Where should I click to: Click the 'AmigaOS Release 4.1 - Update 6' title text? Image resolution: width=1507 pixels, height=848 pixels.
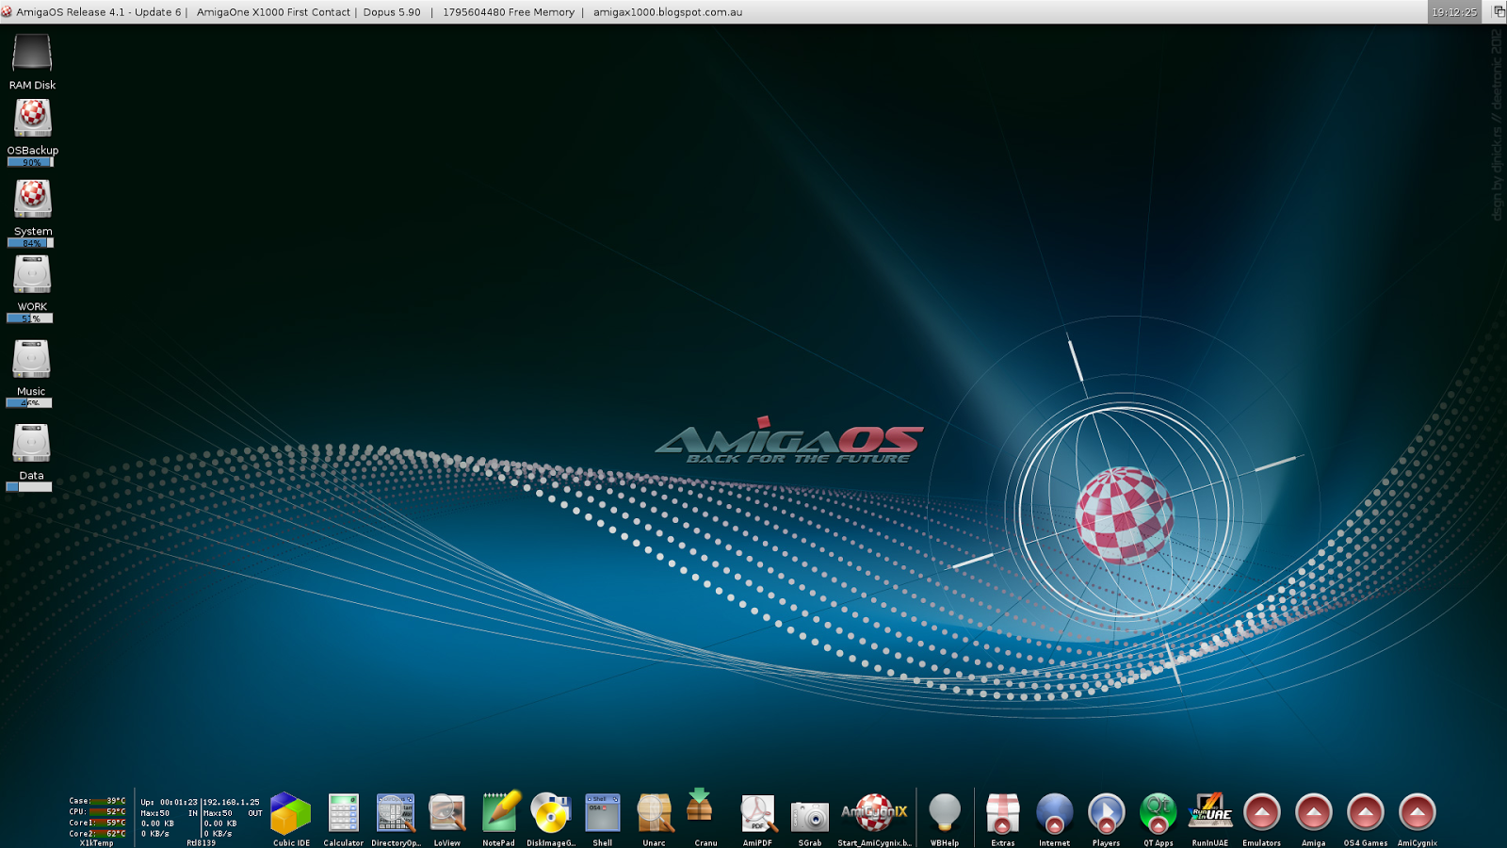pyautogui.click(x=99, y=12)
